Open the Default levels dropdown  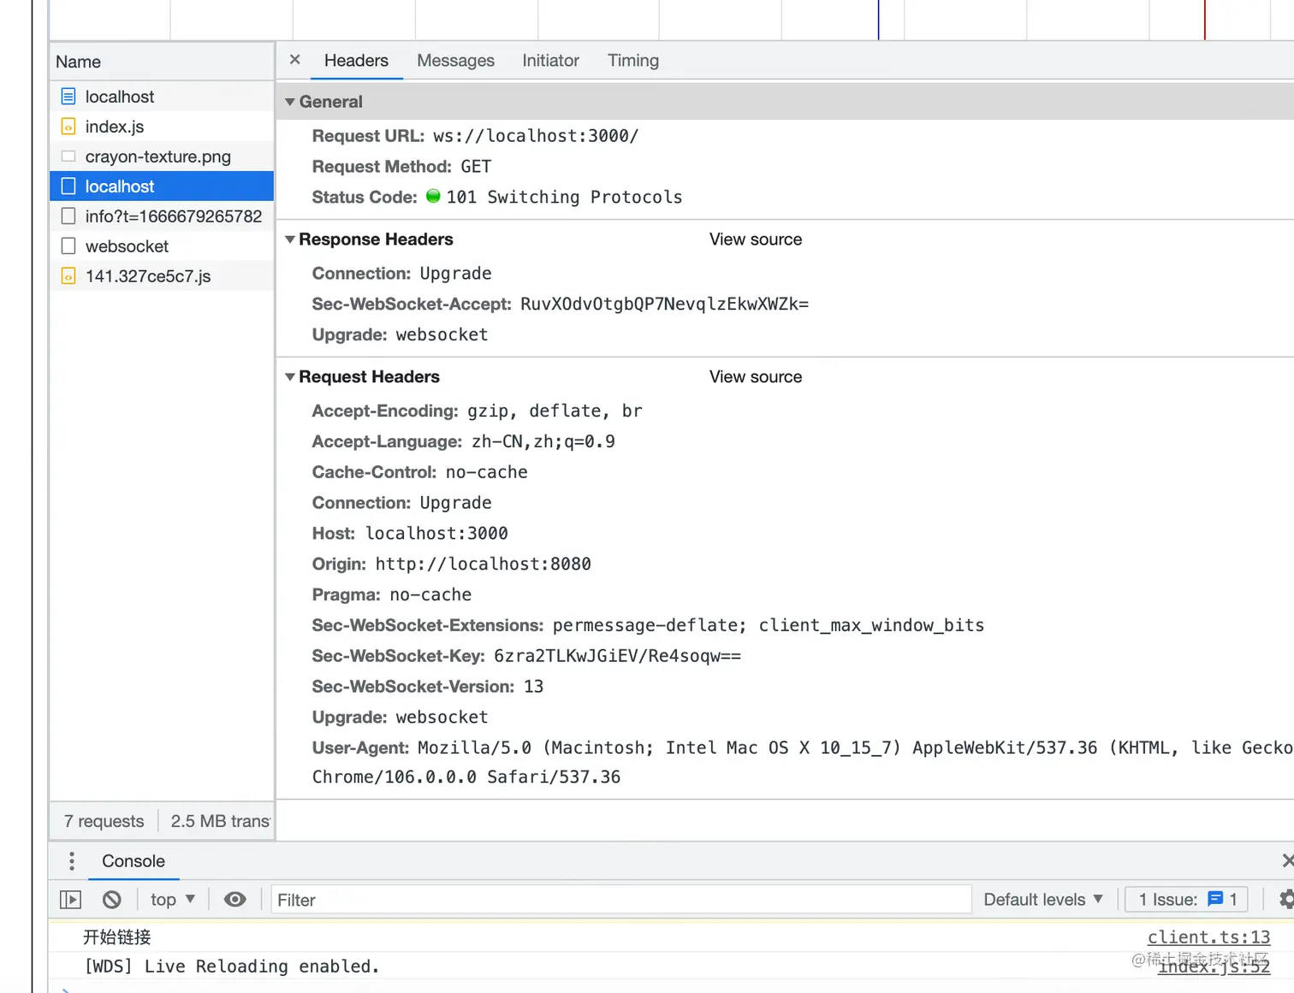pyautogui.click(x=1043, y=900)
